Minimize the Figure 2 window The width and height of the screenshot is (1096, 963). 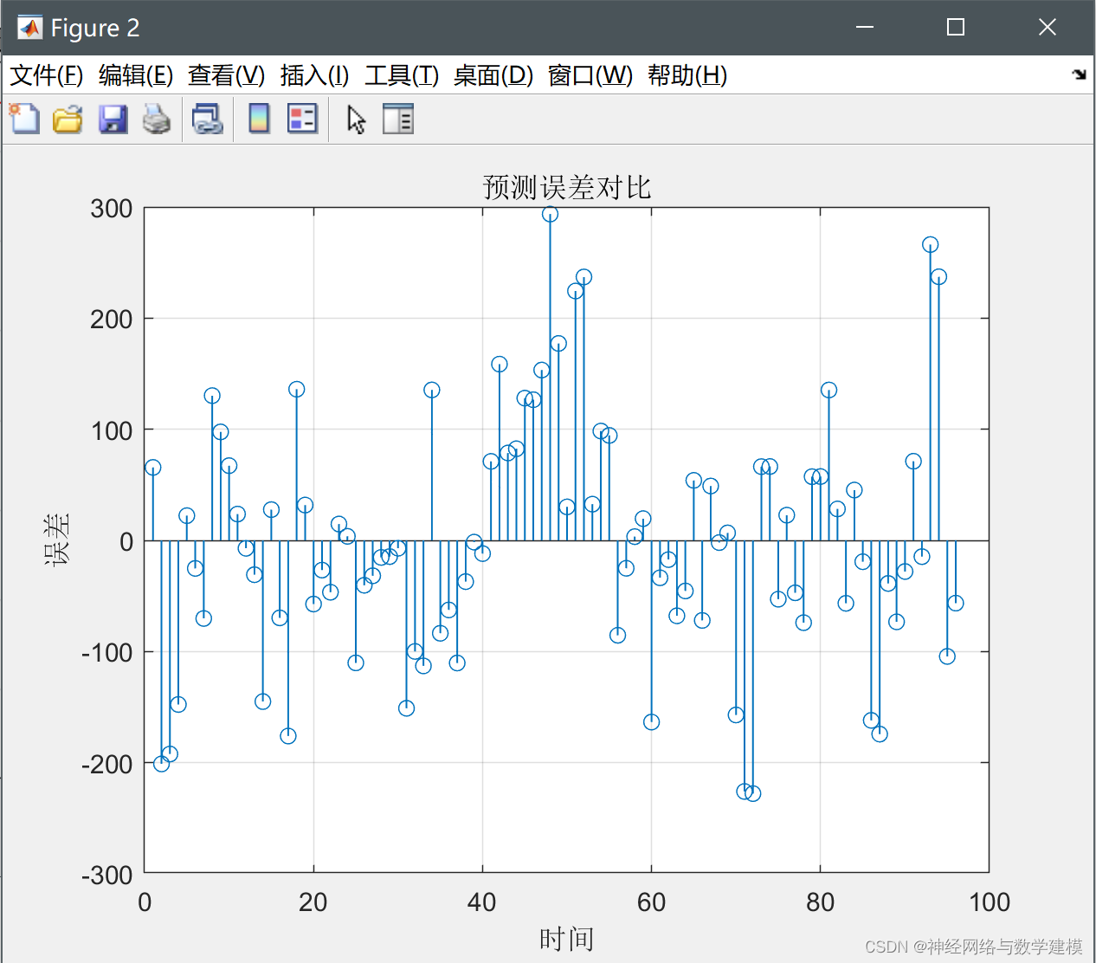(864, 28)
